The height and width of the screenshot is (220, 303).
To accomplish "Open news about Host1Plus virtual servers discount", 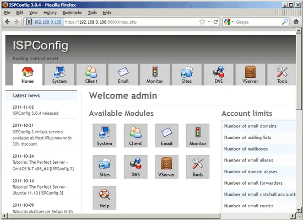I will (42, 138).
